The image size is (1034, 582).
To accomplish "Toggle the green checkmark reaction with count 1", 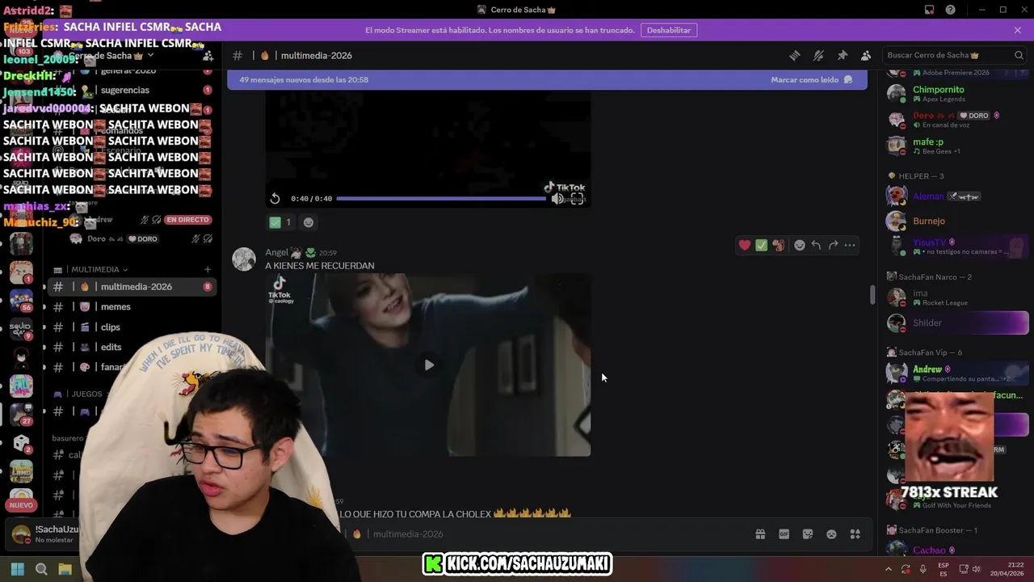I will (280, 222).
